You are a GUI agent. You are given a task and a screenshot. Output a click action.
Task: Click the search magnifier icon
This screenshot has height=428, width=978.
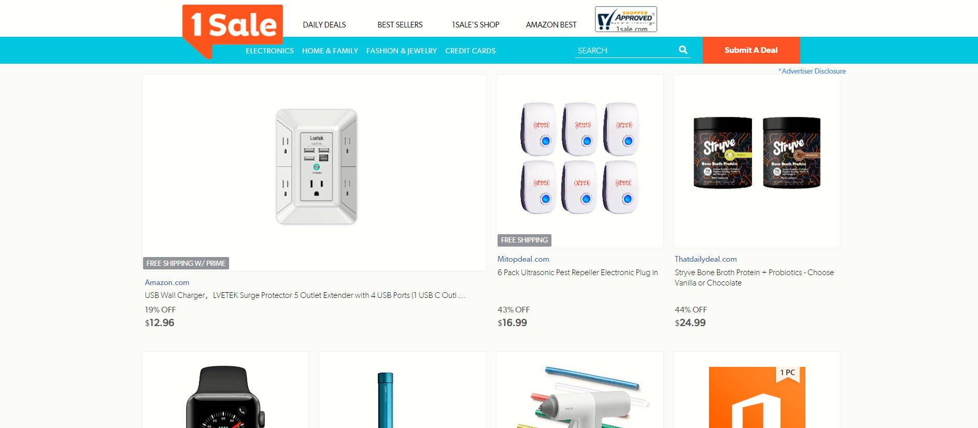[683, 50]
